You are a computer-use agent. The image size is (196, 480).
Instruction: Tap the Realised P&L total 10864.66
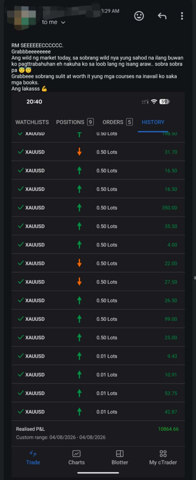point(168,429)
